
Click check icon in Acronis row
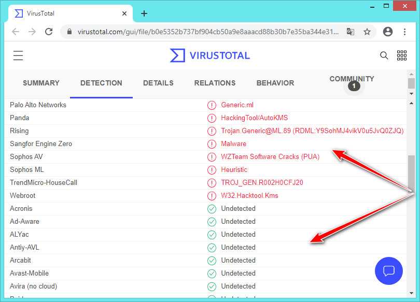212,209
